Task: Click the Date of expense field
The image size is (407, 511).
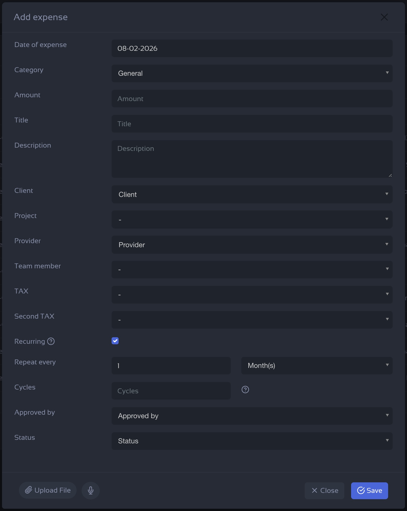Action: coord(252,48)
